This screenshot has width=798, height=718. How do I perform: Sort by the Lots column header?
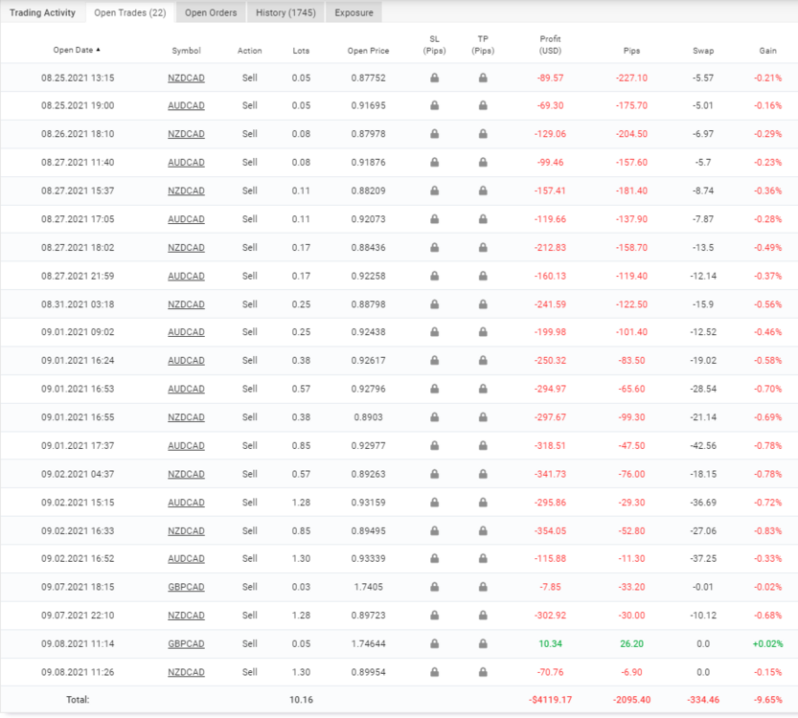301,51
